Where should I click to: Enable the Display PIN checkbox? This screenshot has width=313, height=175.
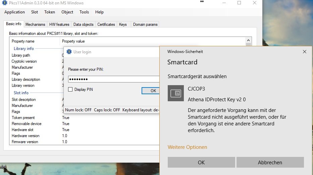[x=70, y=90]
